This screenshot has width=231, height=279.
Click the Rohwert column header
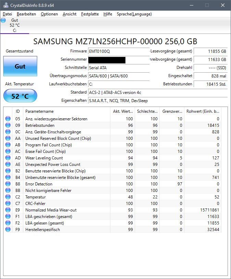click(203, 111)
